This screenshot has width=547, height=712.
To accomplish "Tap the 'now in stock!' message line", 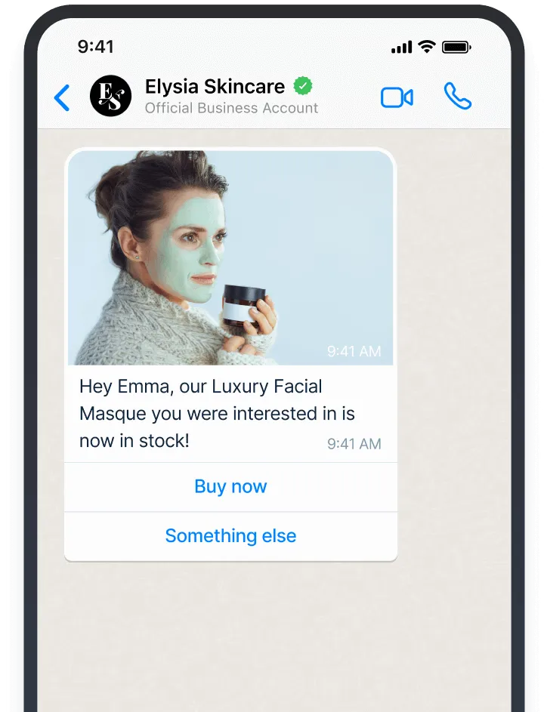I will (x=134, y=440).
